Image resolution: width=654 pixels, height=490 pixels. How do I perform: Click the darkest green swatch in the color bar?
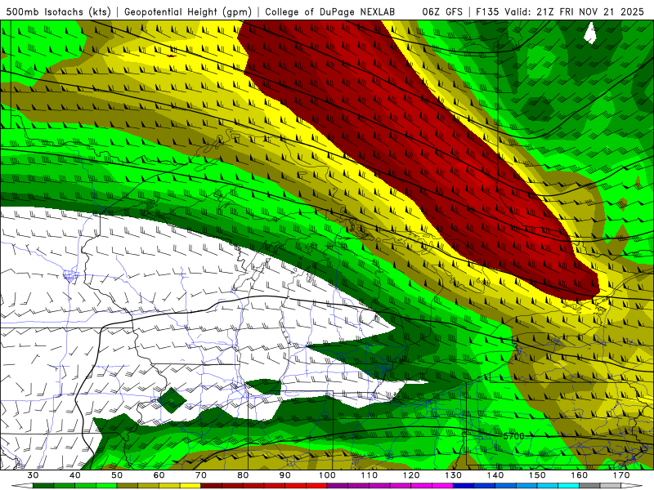(x=43, y=486)
